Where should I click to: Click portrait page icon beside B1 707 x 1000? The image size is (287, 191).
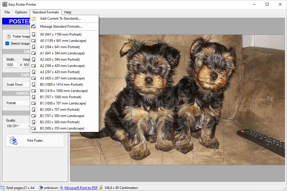(x=34, y=97)
